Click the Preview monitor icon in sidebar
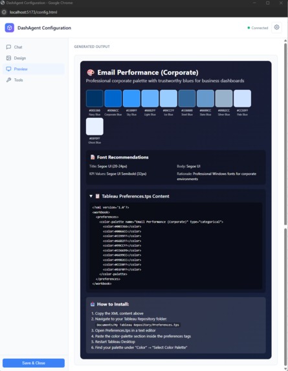Image resolution: width=288 pixels, height=371 pixels. coord(9,69)
